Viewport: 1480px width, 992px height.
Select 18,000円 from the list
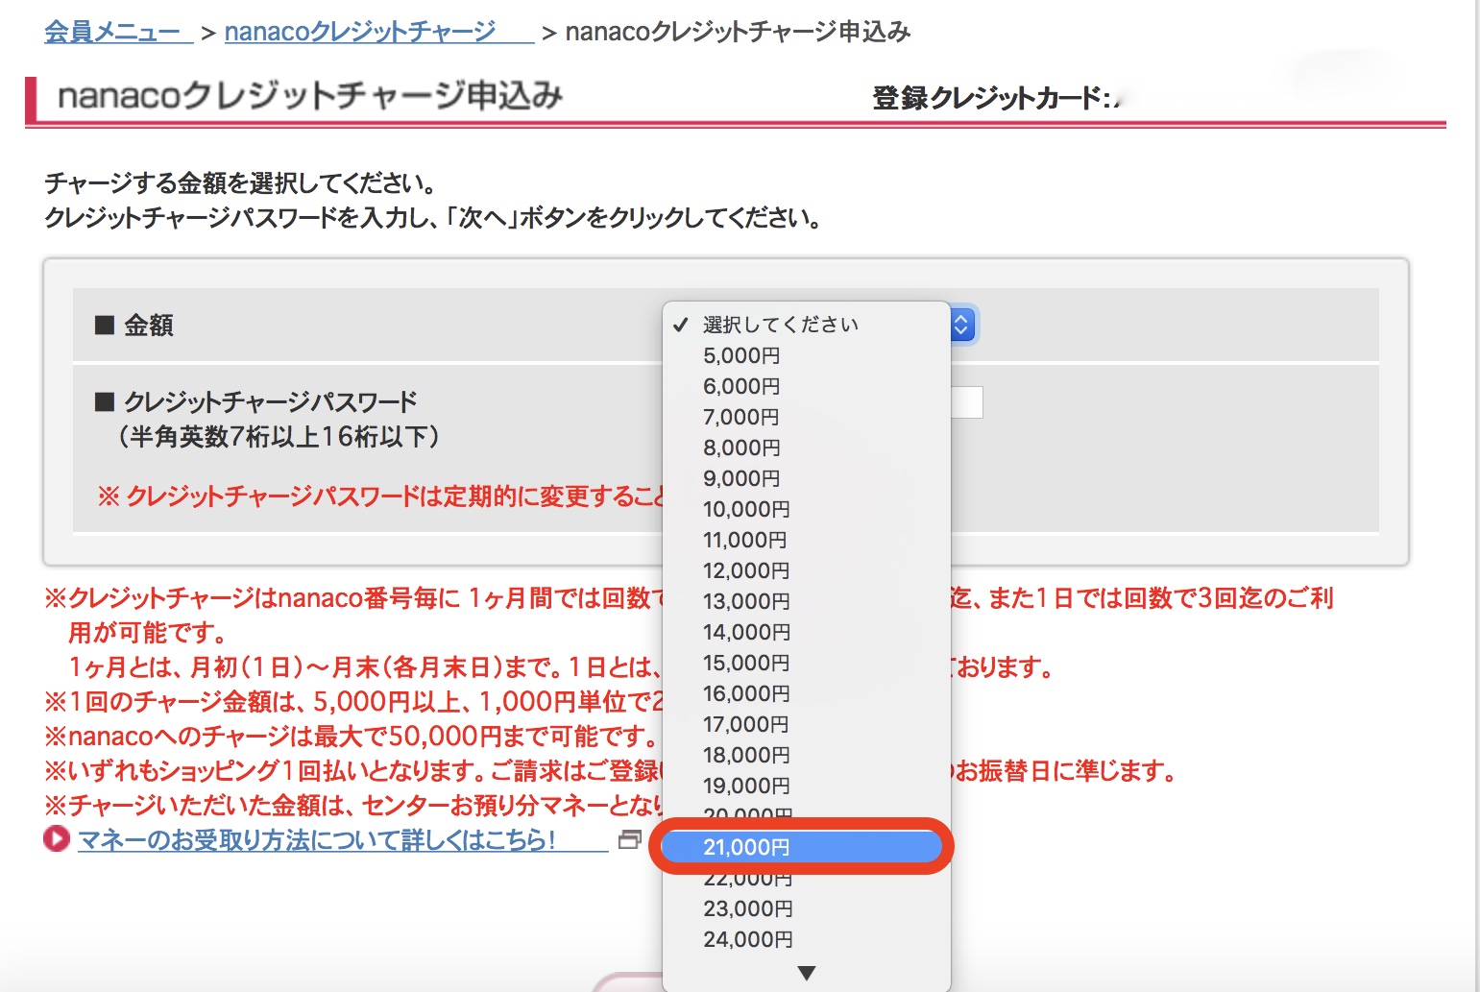coord(746,755)
